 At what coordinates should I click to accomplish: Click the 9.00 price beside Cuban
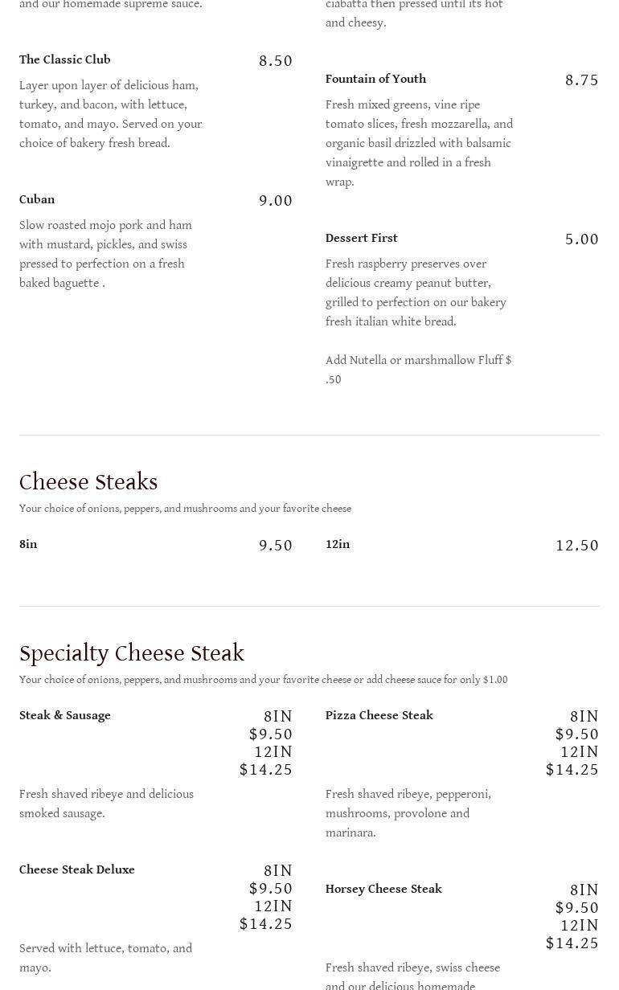pos(276,201)
